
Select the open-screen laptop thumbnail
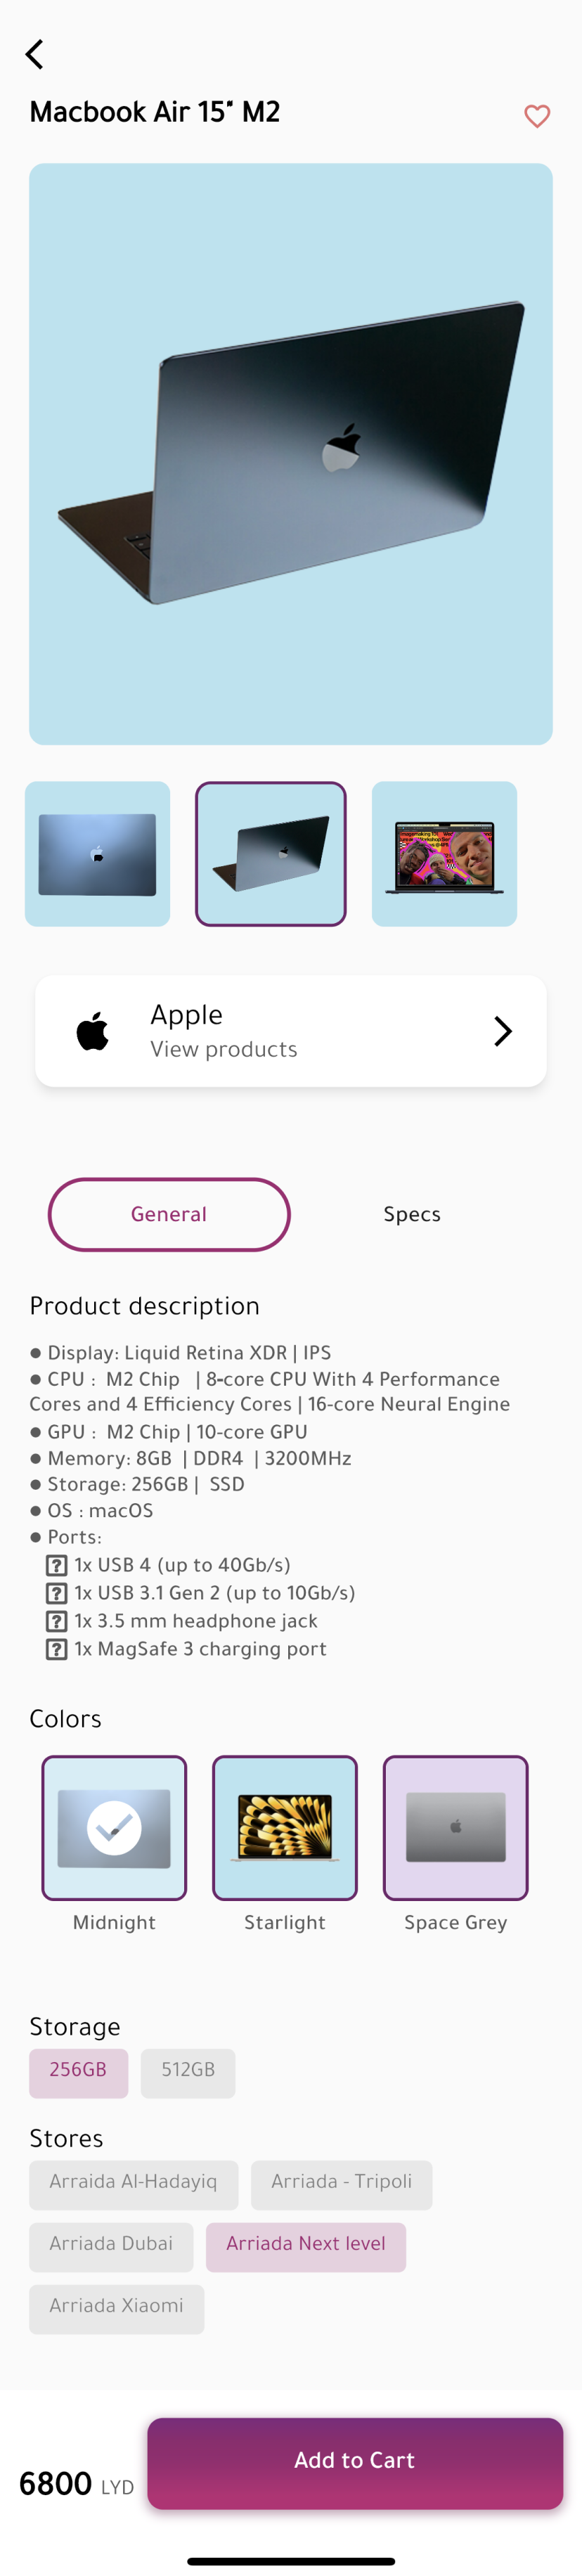(444, 854)
